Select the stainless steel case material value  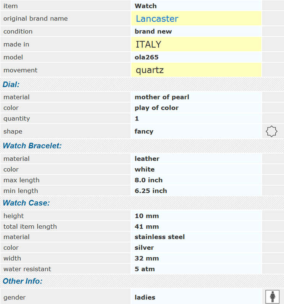pyautogui.click(x=160, y=237)
